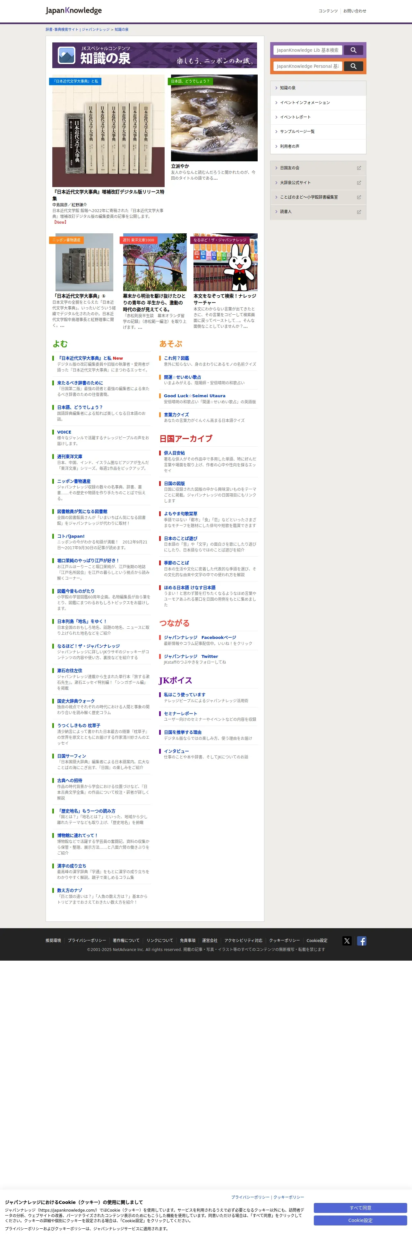This screenshot has width=412, height=1238.
Task: Open 大辞泉公式サイト sidebar link
Action: [318, 183]
